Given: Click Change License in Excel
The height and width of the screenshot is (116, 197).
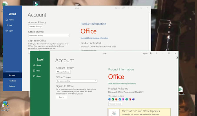Looking at the screenshot, I should pos(115,104).
